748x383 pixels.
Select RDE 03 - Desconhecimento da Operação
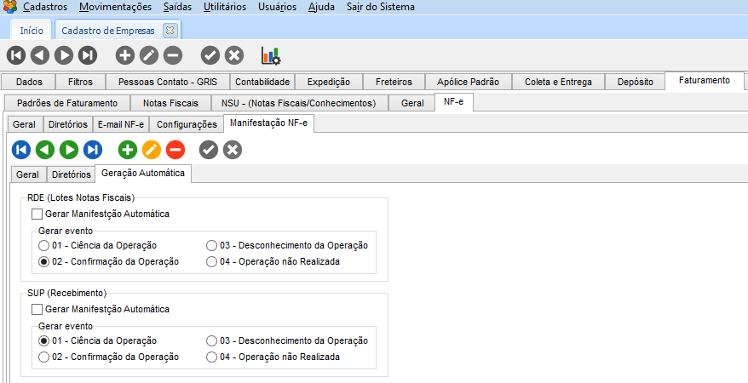click(211, 245)
